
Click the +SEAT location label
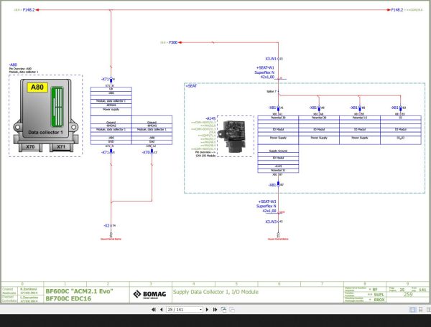click(x=191, y=86)
